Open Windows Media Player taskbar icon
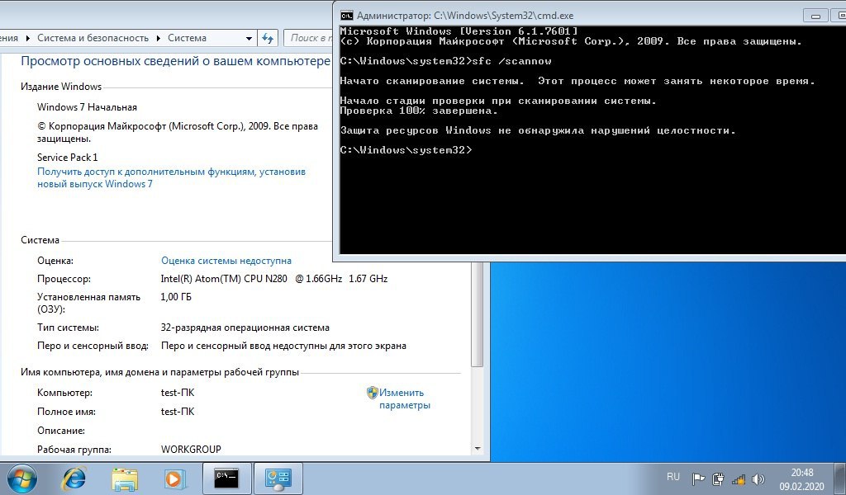This screenshot has width=846, height=495. click(174, 478)
